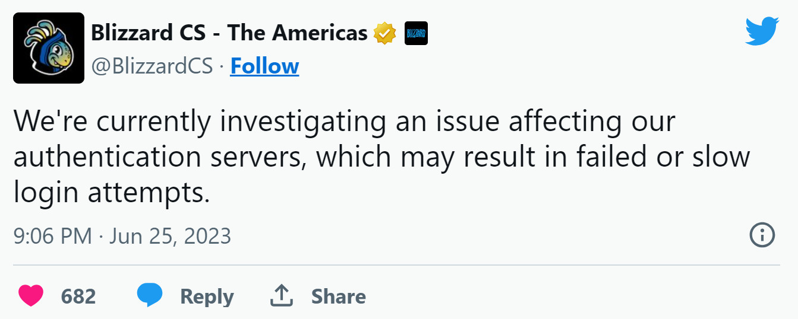This screenshot has width=798, height=319.
Task: Click the Reply label
Action: click(207, 296)
